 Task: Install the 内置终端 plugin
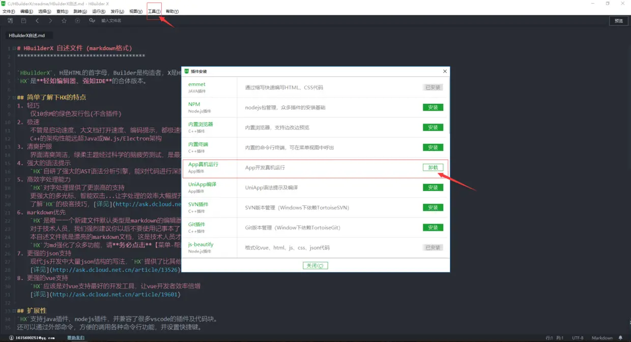pyautogui.click(x=433, y=147)
